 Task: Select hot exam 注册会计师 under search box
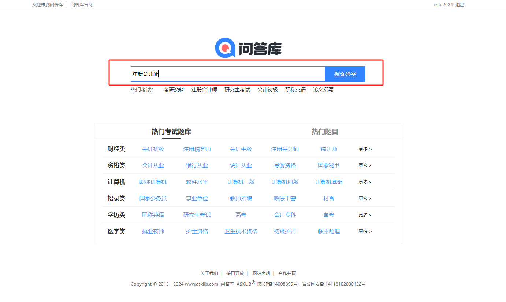tap(204, 90)
